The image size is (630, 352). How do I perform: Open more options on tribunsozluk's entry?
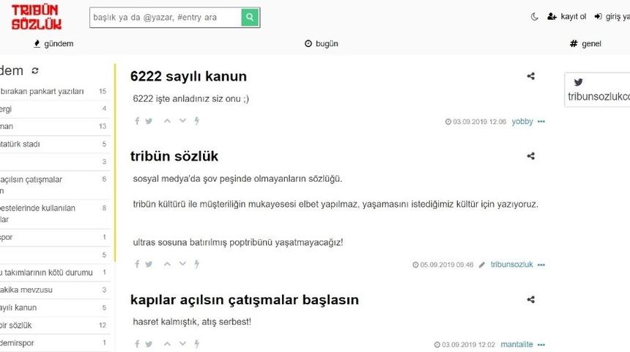(x=541, y=265)
